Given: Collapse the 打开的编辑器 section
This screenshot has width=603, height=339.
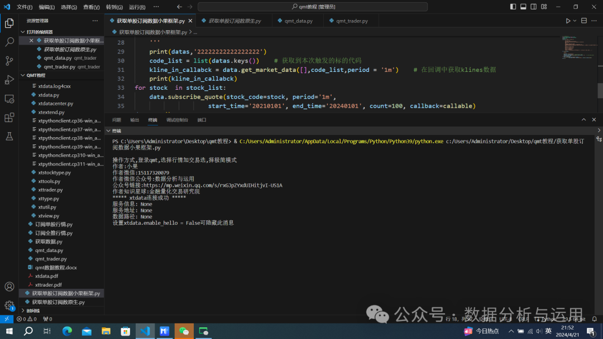Looking at the screenshot, I should 61,32.
